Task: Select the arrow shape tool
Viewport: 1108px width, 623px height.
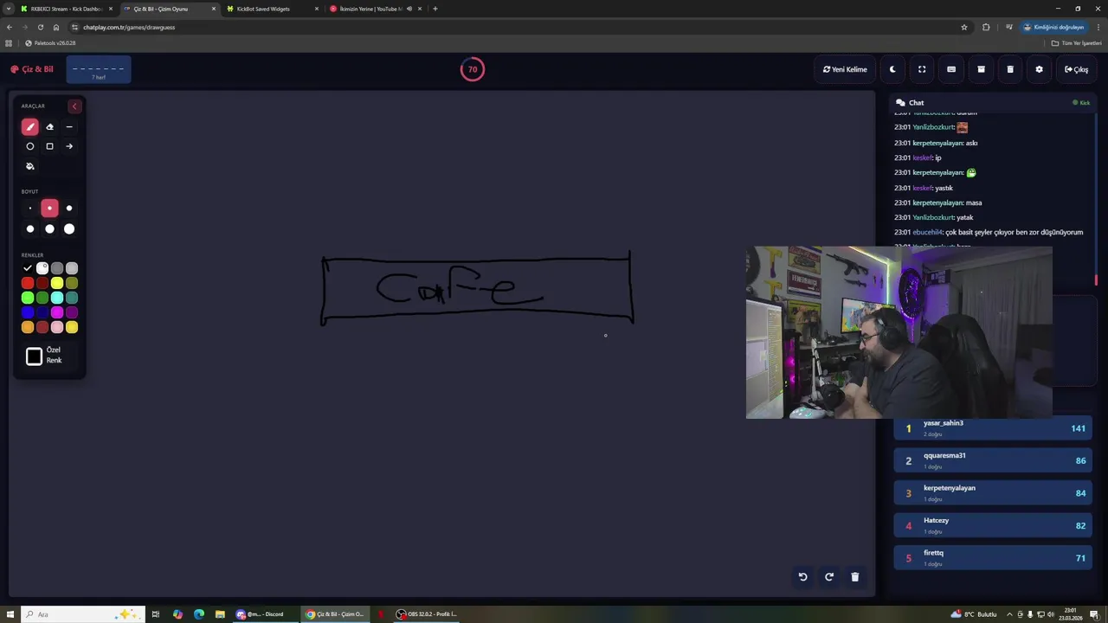Action: 69,146
